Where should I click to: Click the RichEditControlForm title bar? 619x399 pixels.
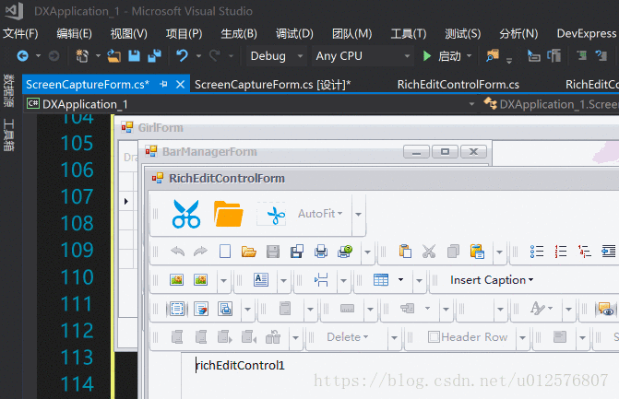pyautogui.click(x=383, y=178)
